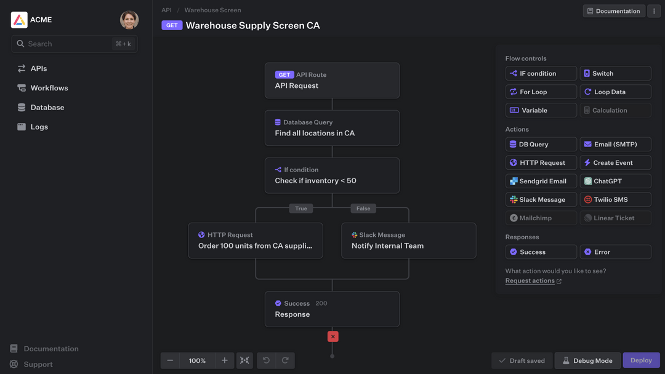Screen dimensions: 665x374
Task: Open the APIs section in the sidebar
Action: click(x=38, y=68)
